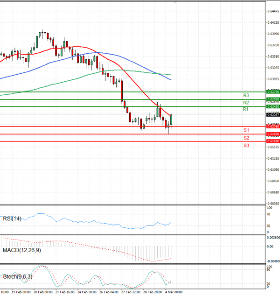Click the R2 resistance label
This screenshot has height=296, width=280.
245,102
